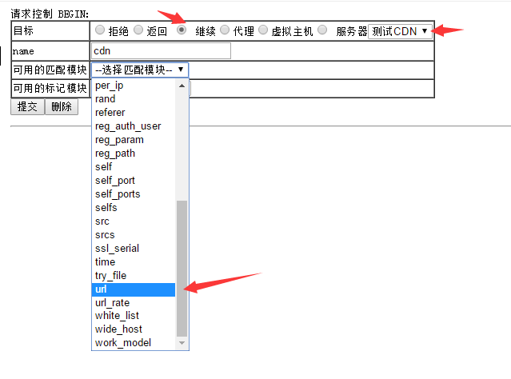511x379 pixels.
Task: Collapse the 选择匹配模块 dropdown
Action: tap(140, 70)
